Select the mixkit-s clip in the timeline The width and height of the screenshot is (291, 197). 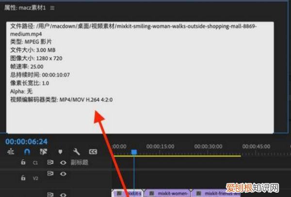tap(127, 193)
